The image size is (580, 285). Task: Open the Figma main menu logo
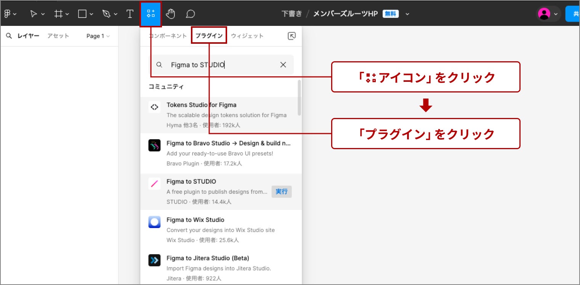click(x=8, y=14)
